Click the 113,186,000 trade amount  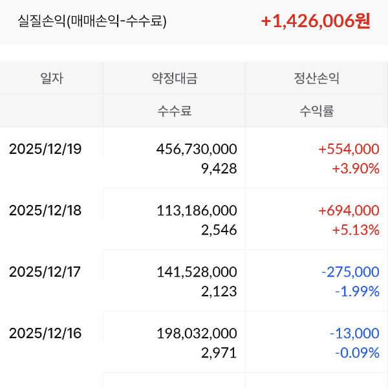pyautogui.click(x=197, y=210)
